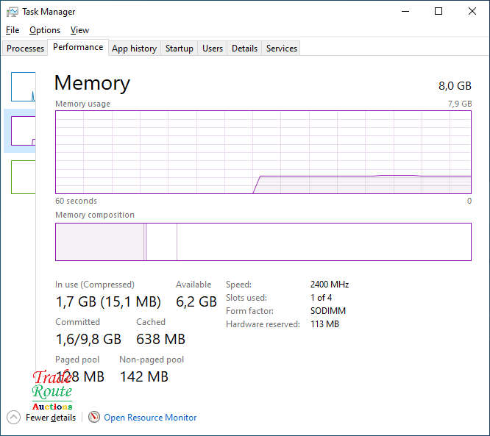
Task: Open the View menu
Action: [x=79, y=30]
